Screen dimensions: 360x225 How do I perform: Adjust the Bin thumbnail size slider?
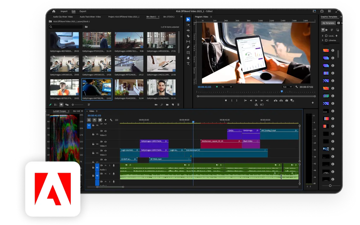(x=77, y=105)
